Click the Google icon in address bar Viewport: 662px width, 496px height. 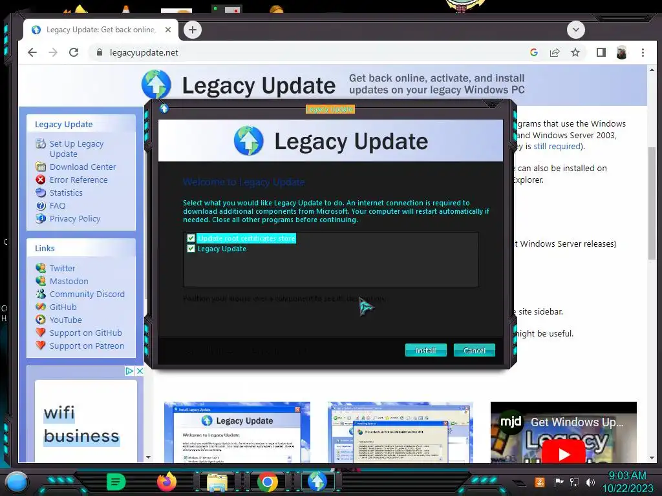pyautogui.click(x=533, y=52)
